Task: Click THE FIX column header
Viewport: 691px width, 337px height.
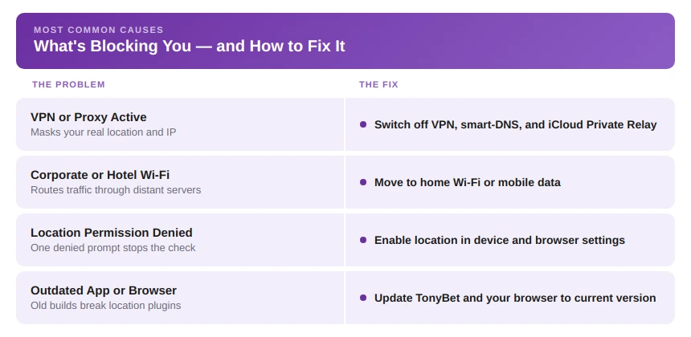Action: tap(378, 84)
